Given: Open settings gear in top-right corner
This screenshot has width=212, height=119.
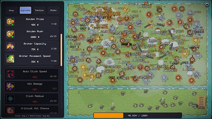Looking at the screenshot, I should pos(207,5).
